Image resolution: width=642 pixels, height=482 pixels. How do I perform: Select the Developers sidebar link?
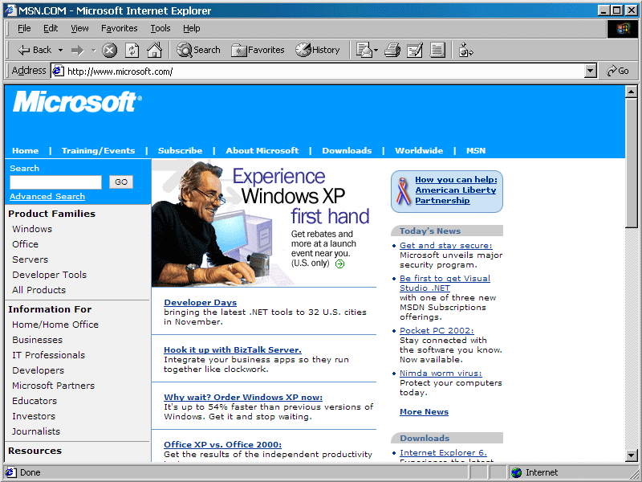(x=38, y=370)
